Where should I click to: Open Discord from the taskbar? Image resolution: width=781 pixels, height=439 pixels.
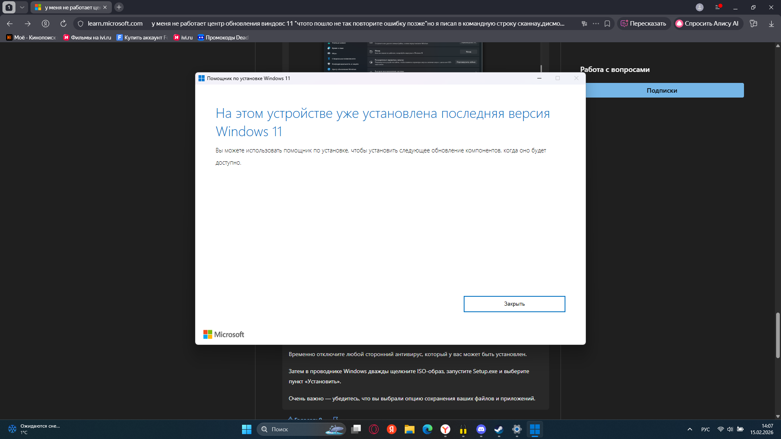pos(481,429)
